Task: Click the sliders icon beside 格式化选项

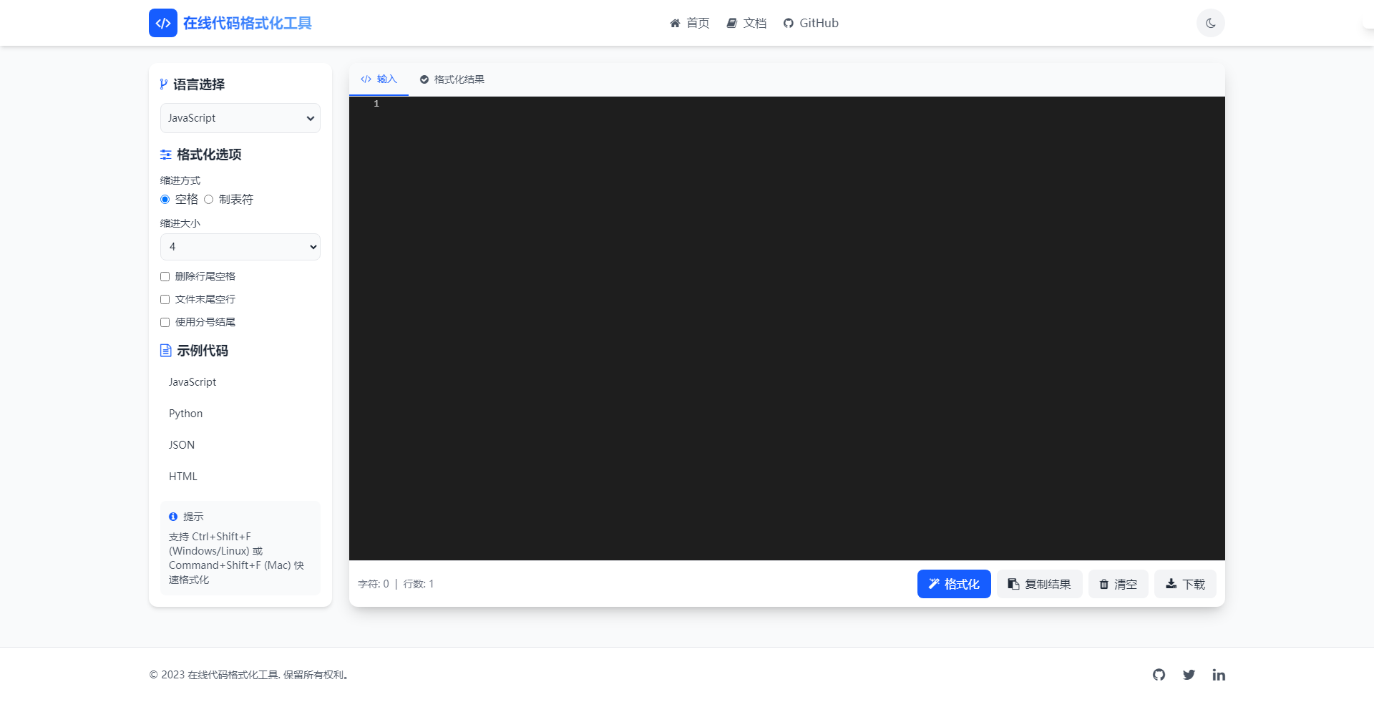Action: click(166, 155)
